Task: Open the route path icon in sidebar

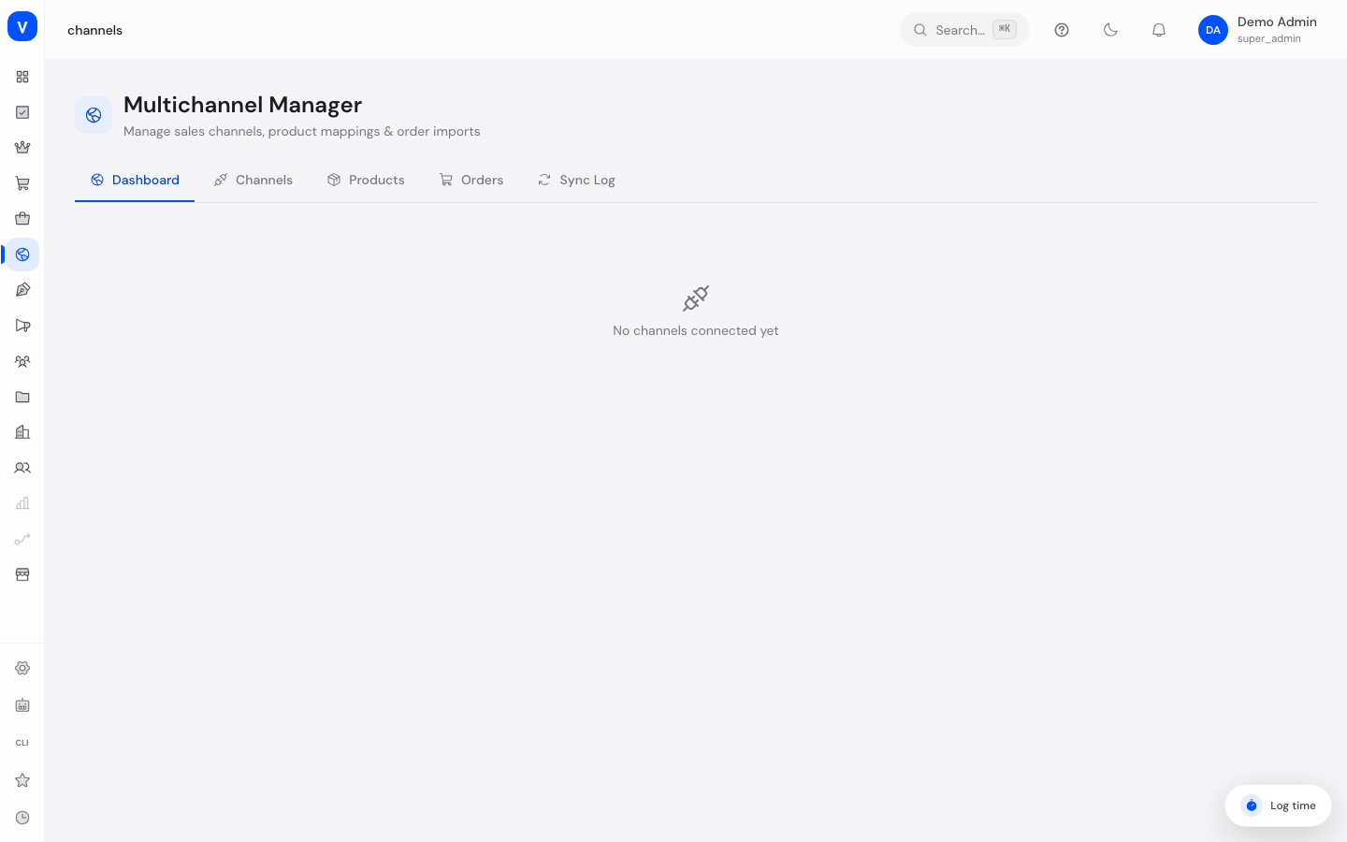Action: tap(22, 539)
